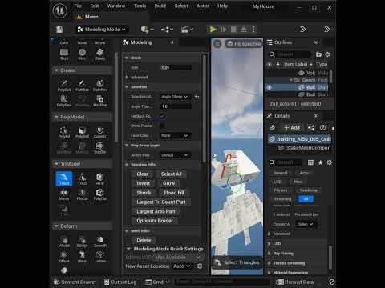Click Angle Threshold value field
The height and width of the screenshot is (288, 385).
[176, 106]
